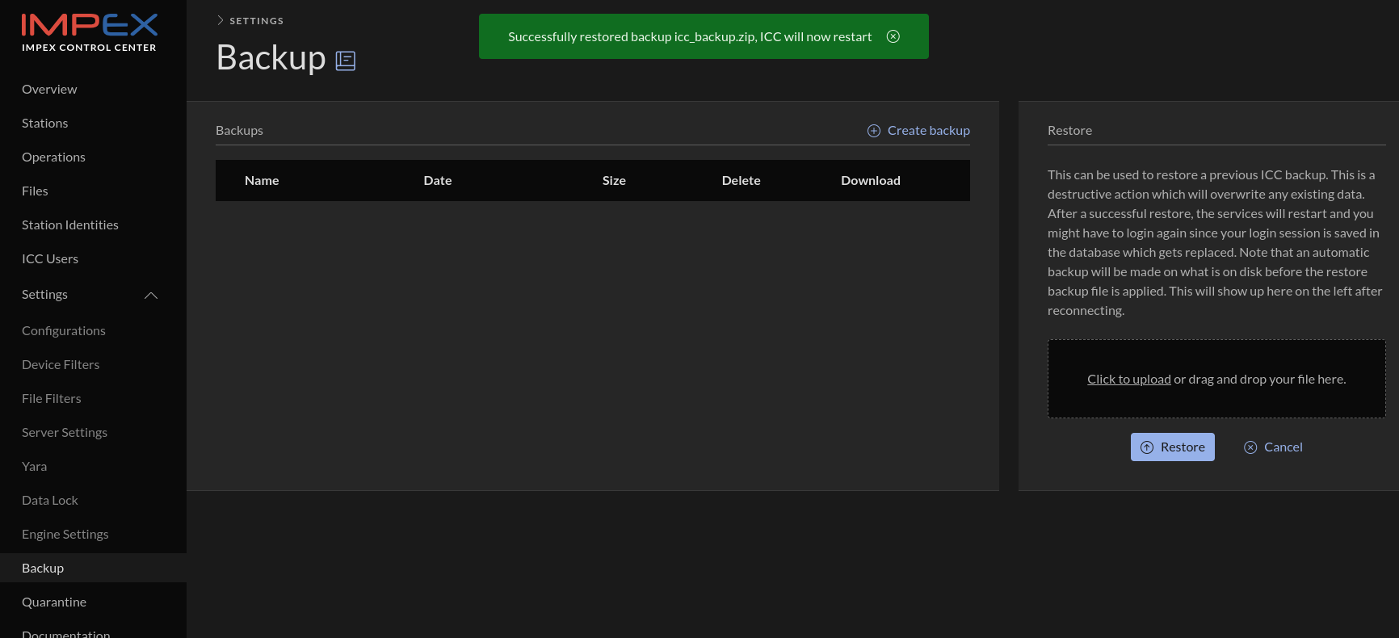Click the Delete column header
Screen dimensions: 1399x638
coord(742,180)
